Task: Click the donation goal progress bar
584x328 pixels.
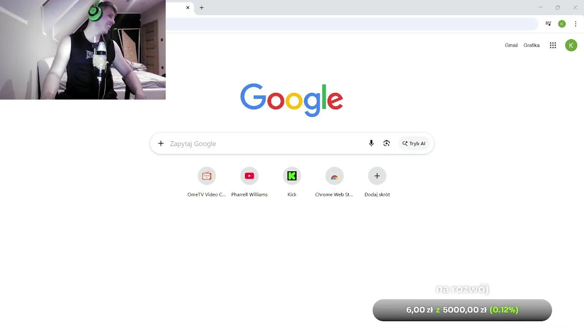Action: point(462,310)
